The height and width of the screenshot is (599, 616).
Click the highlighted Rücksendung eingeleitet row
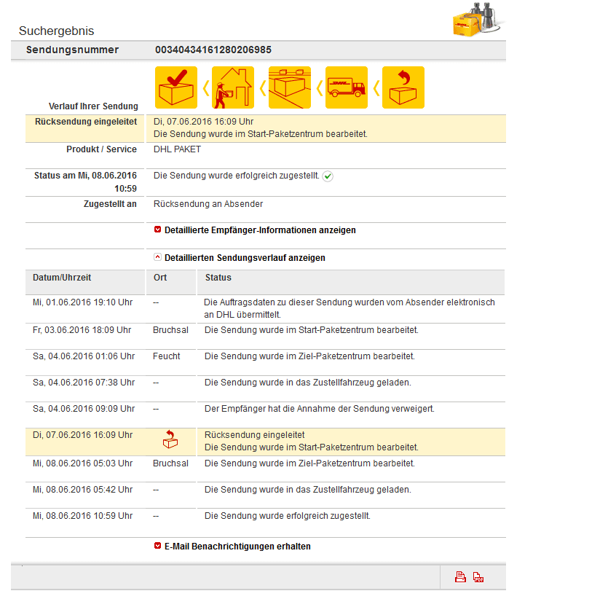click(265, 442)
